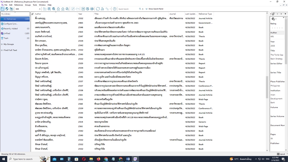Select Online Search Mode globe icon
This screenshot has height=162, width=288.
point(7,9)
